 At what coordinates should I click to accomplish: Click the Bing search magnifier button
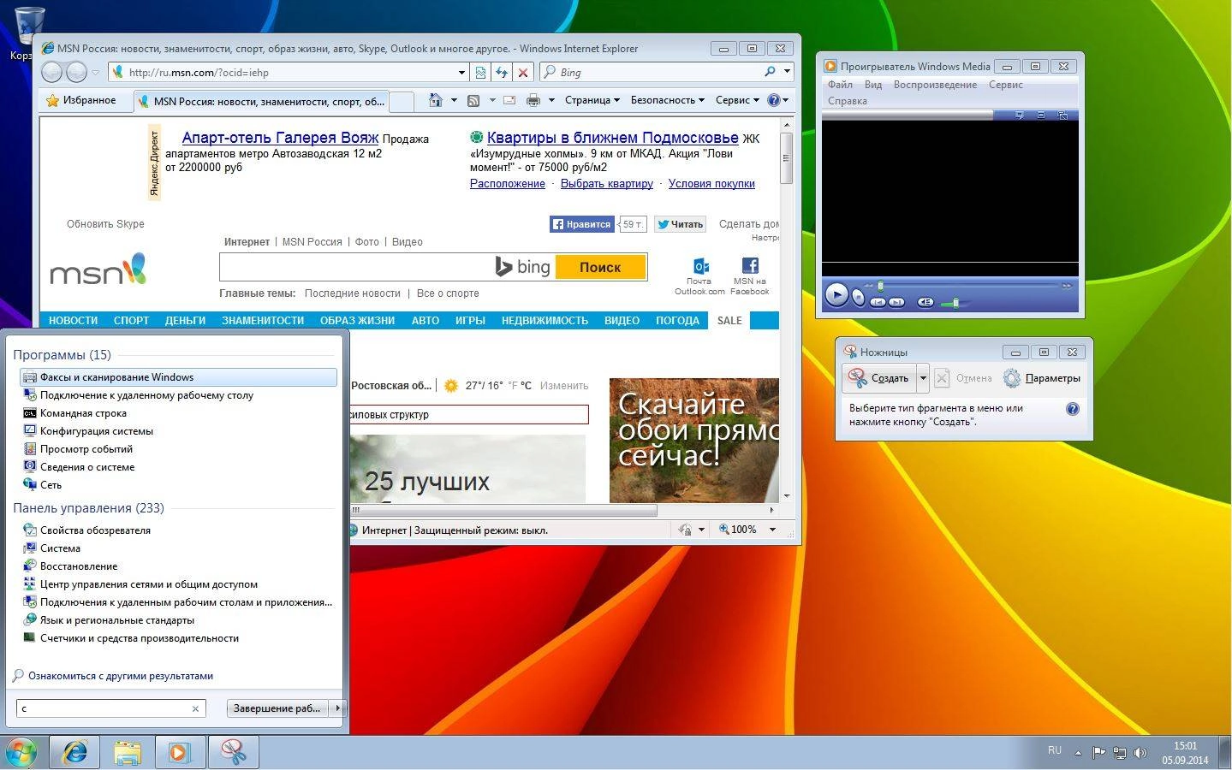[x=770, y=73]
